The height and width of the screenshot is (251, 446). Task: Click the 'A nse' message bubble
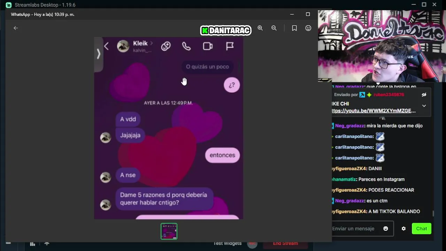point(128,175)
